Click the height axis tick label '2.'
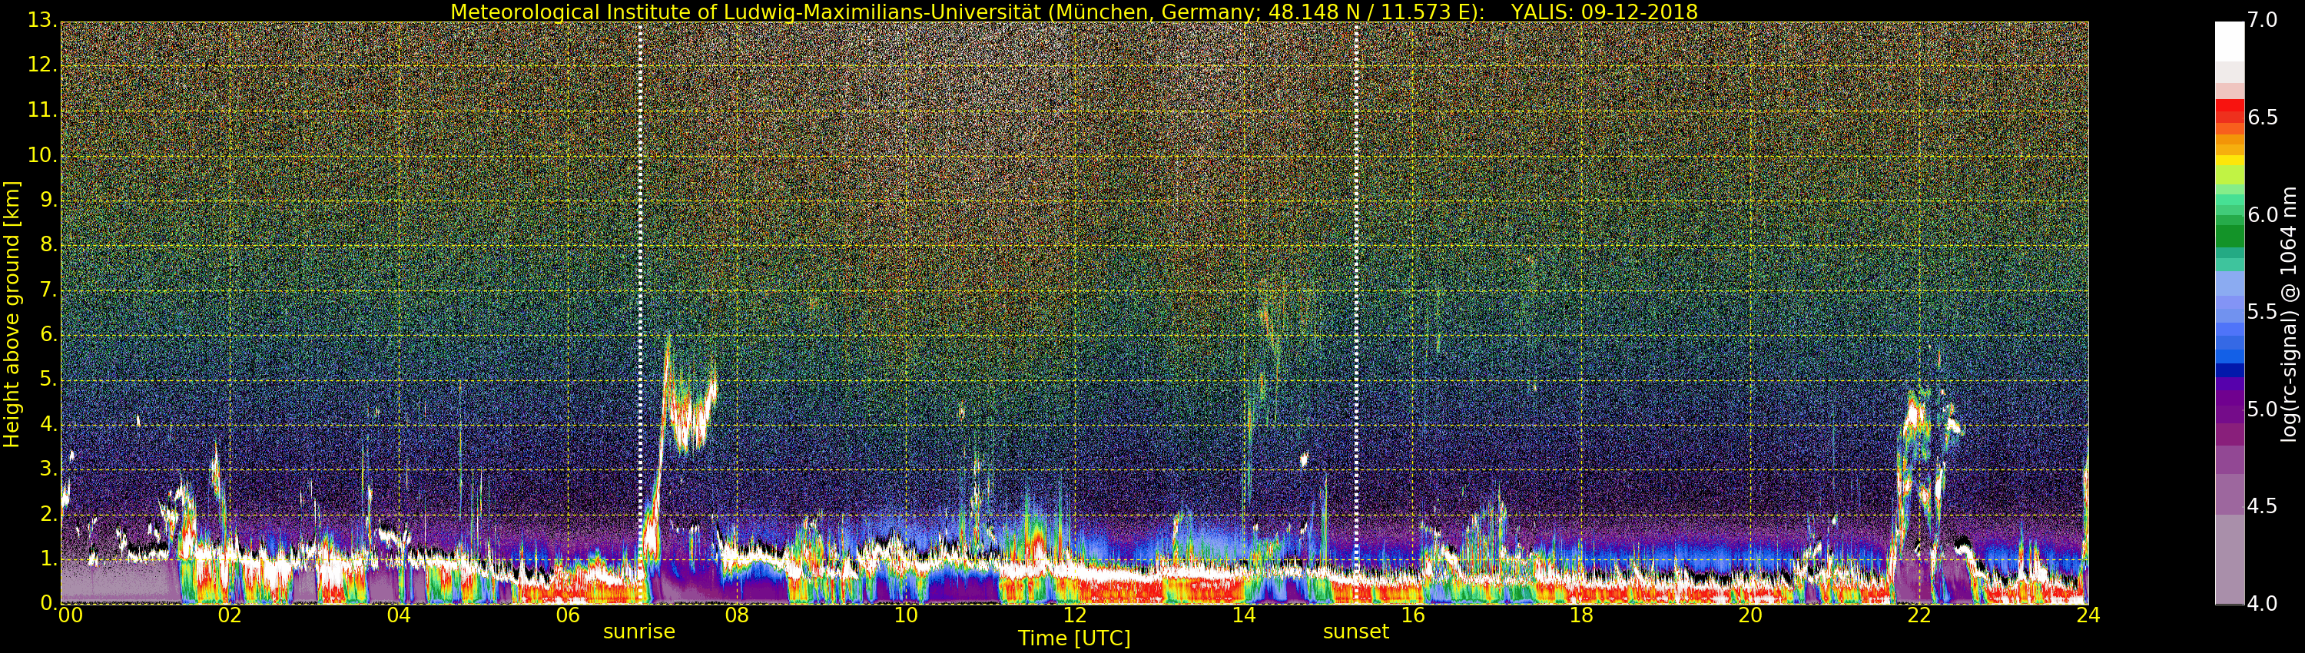Image resolution: width=2305 pixels, height=653 pixels. (x=48, y=513)
